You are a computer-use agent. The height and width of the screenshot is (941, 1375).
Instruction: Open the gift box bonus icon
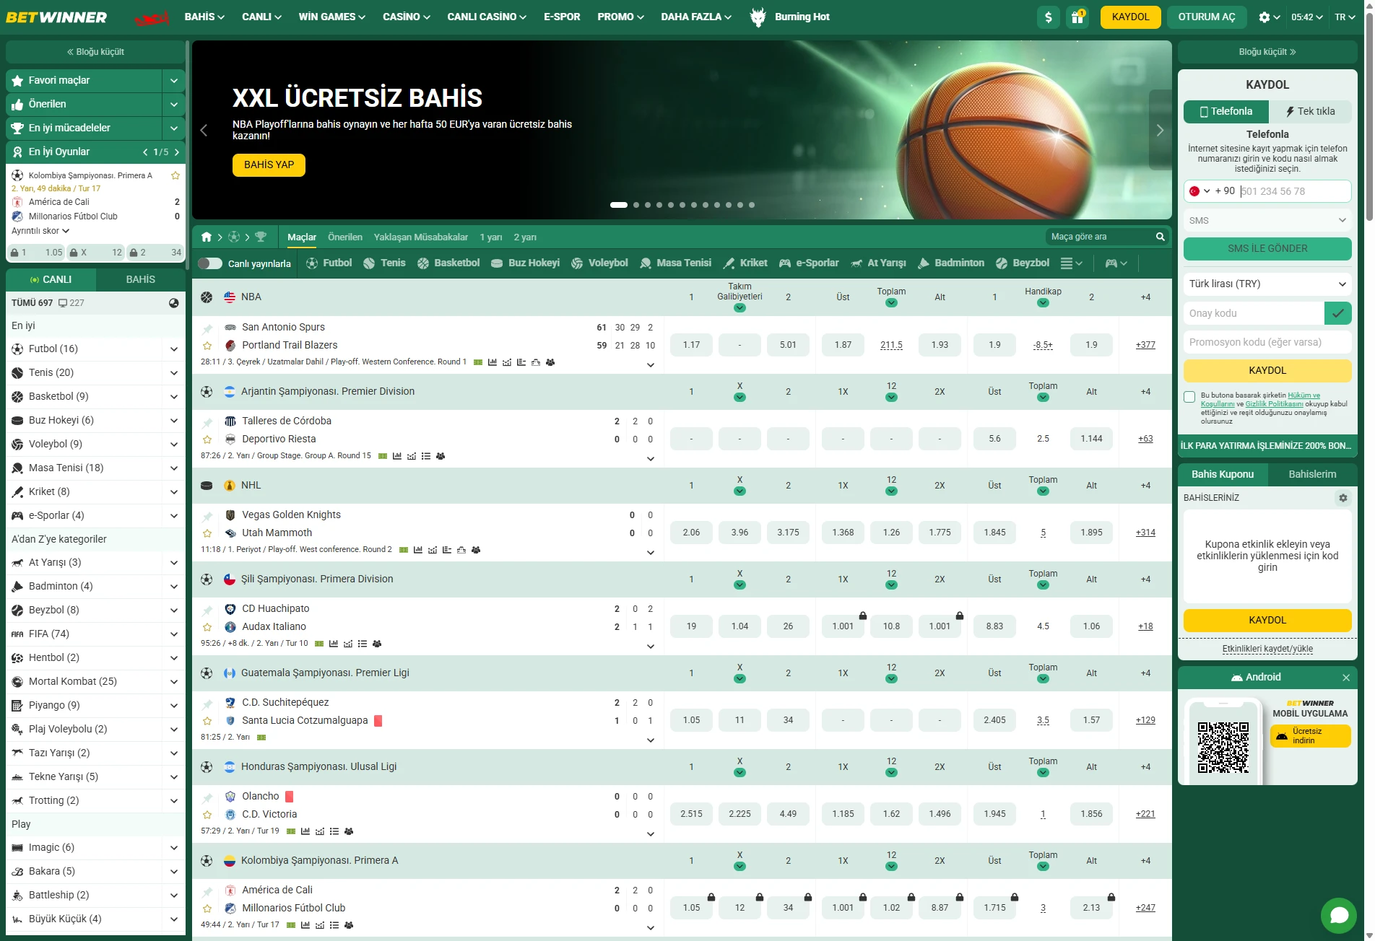1077,17
